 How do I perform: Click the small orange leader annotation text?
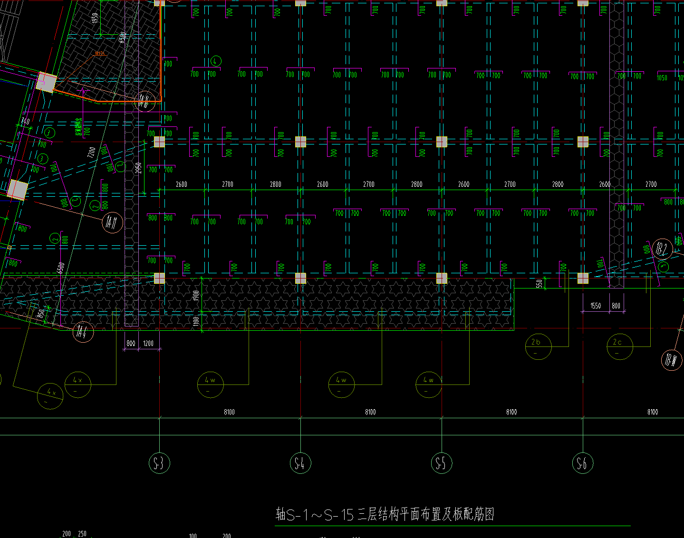pos(100,53)
